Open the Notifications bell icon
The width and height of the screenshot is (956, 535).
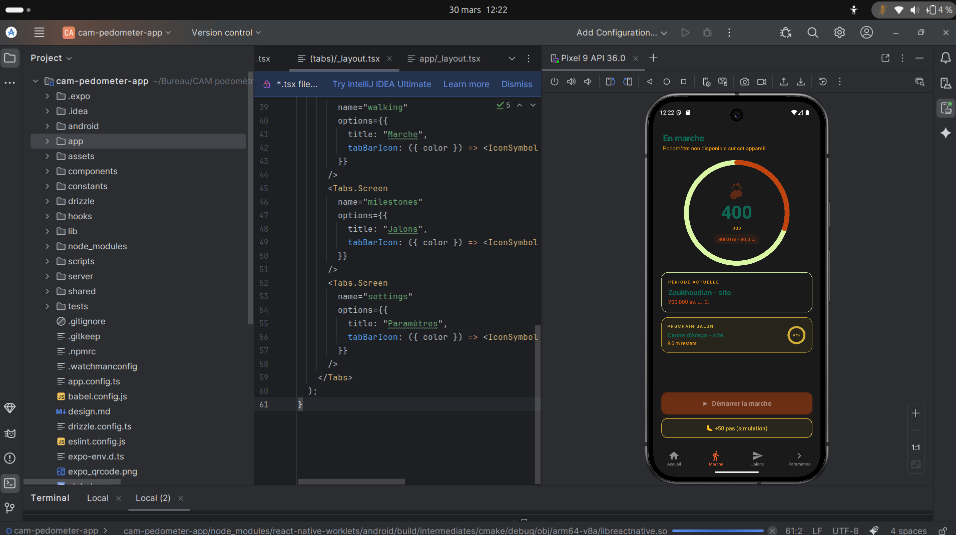pos(945,58)
